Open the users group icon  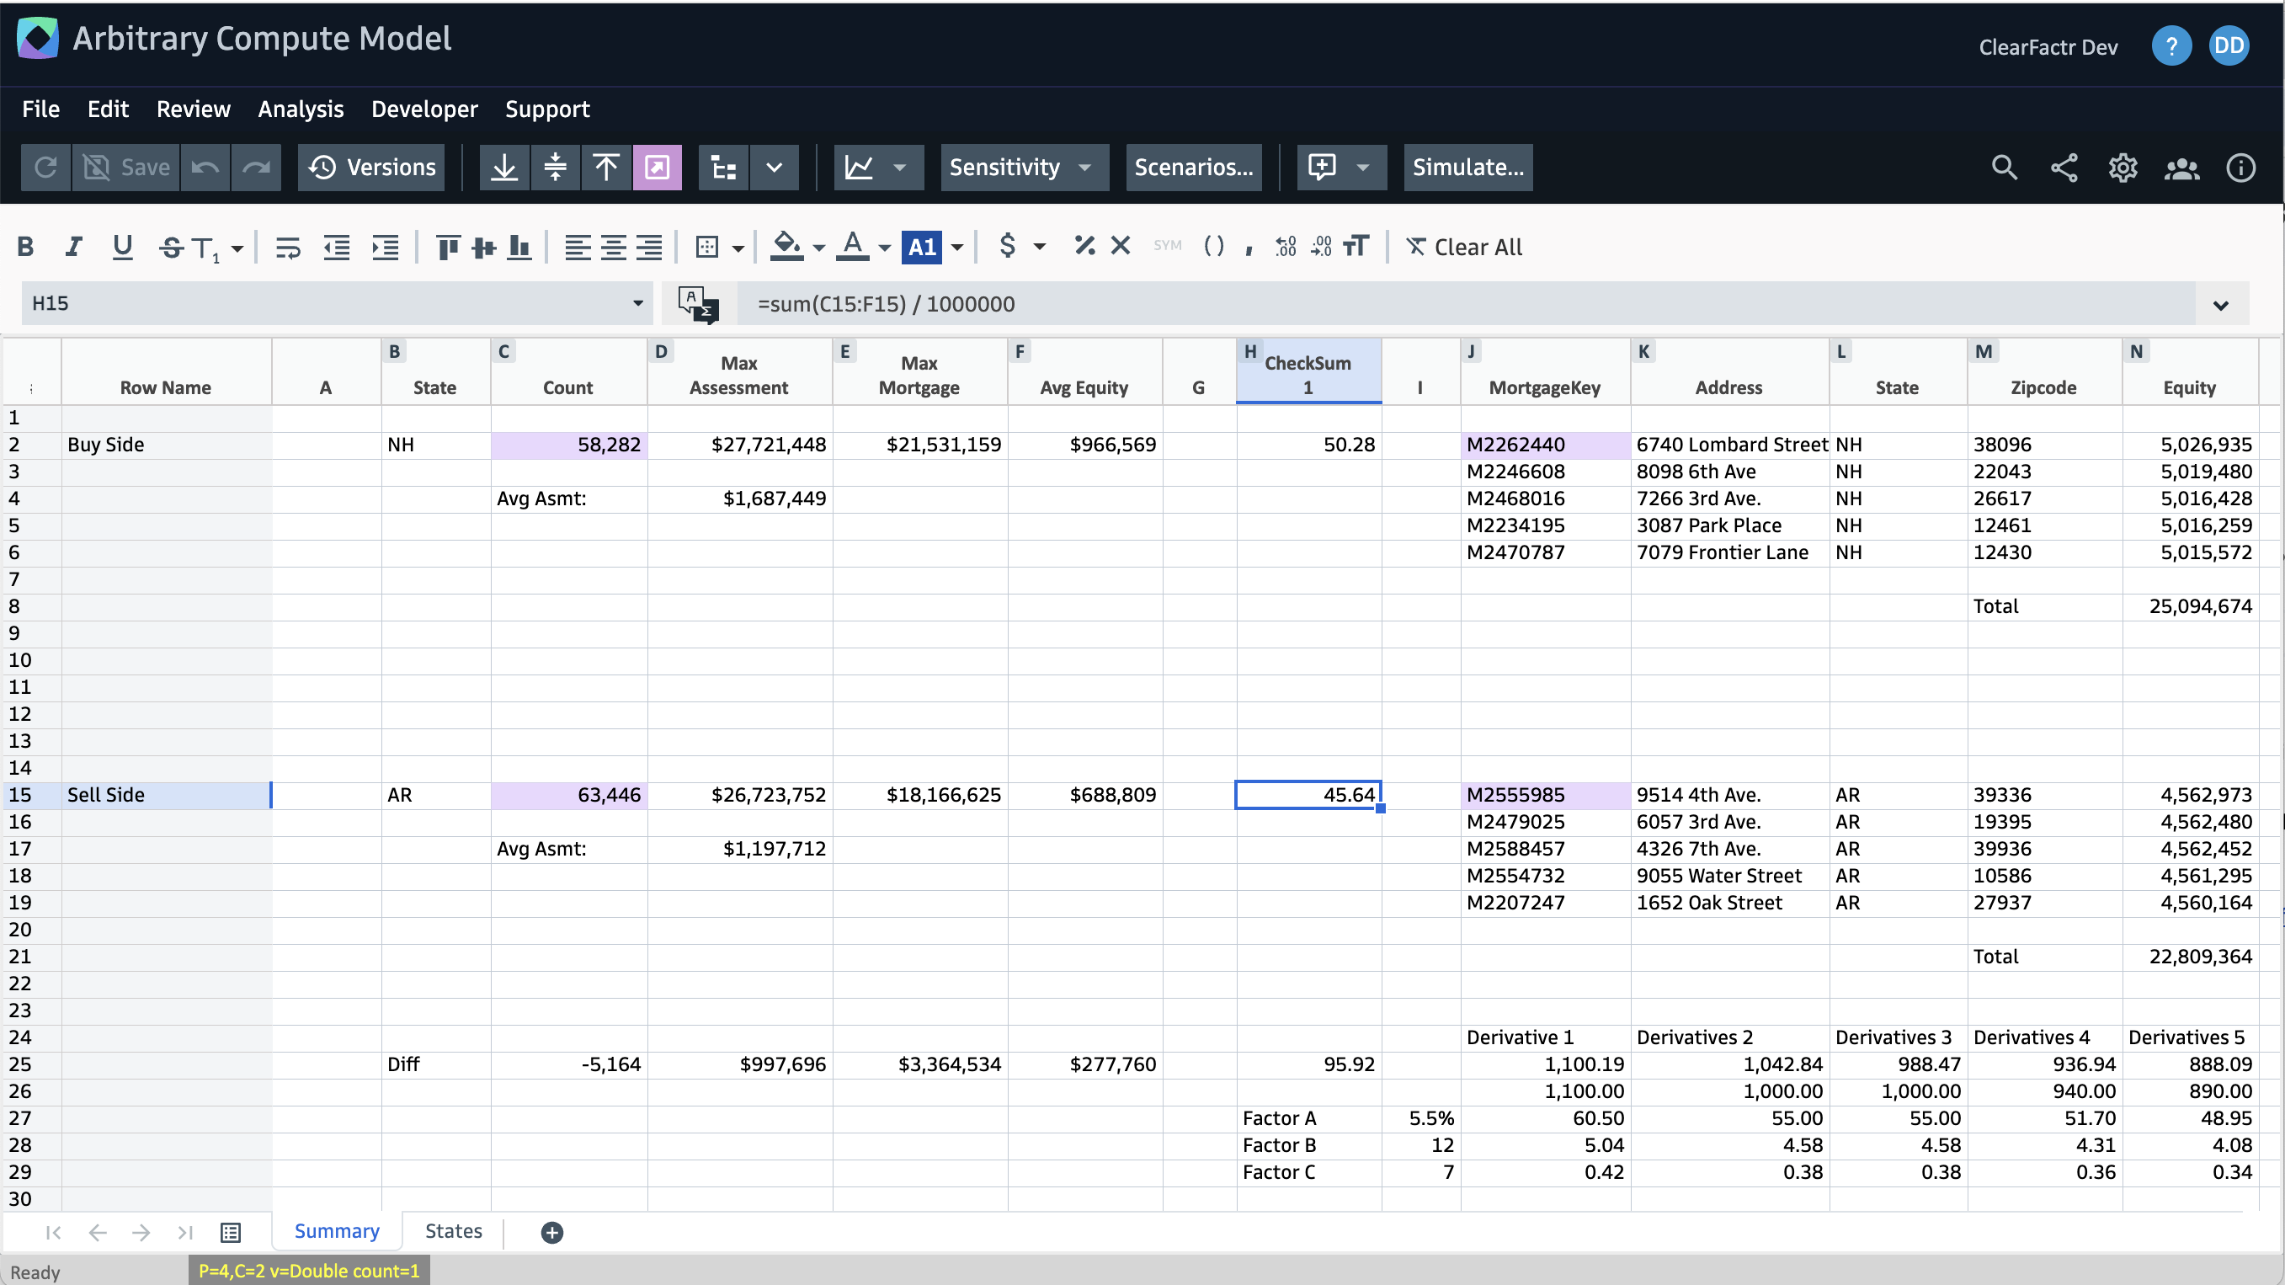[2181, 167]
